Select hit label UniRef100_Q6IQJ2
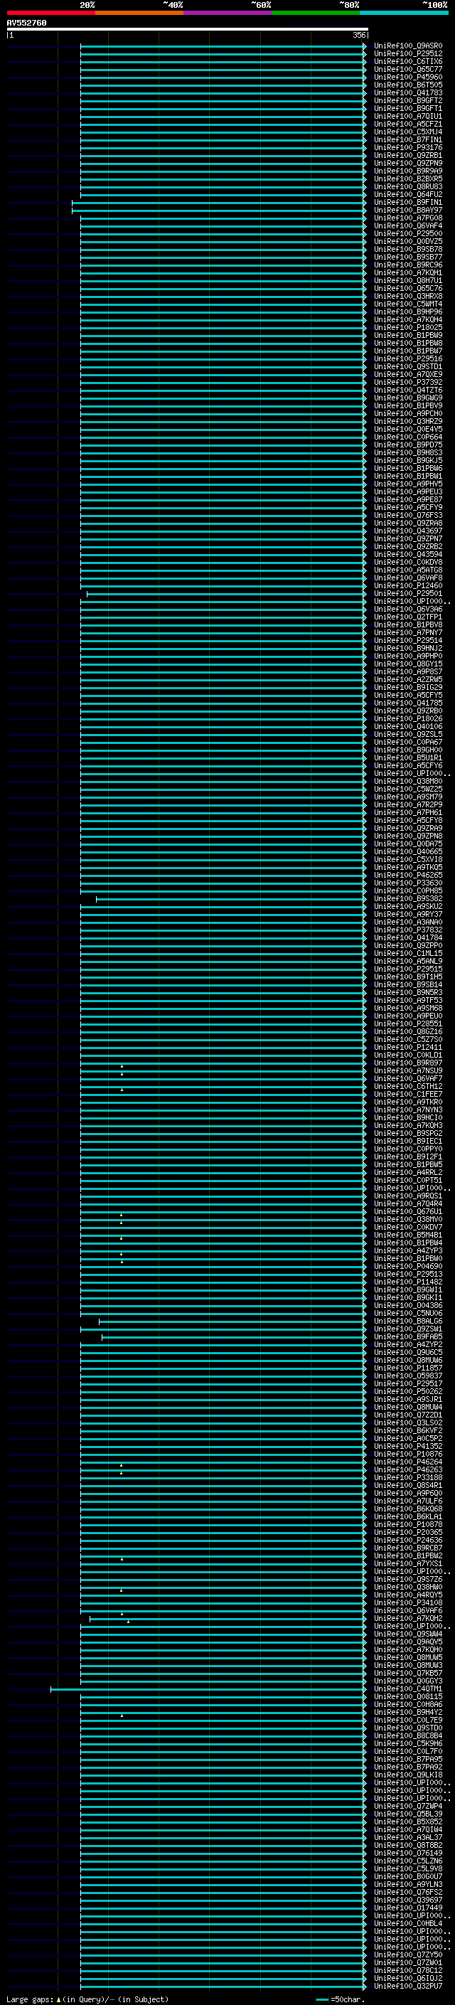The height and width of the screenshot is (2005, 455). point(408,1977)
